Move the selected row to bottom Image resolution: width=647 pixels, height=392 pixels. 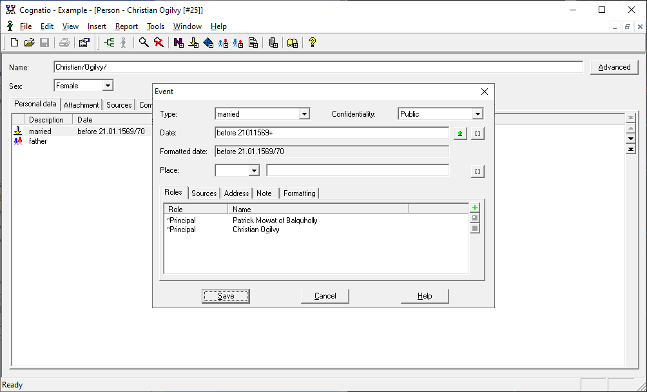click(630, 149)
